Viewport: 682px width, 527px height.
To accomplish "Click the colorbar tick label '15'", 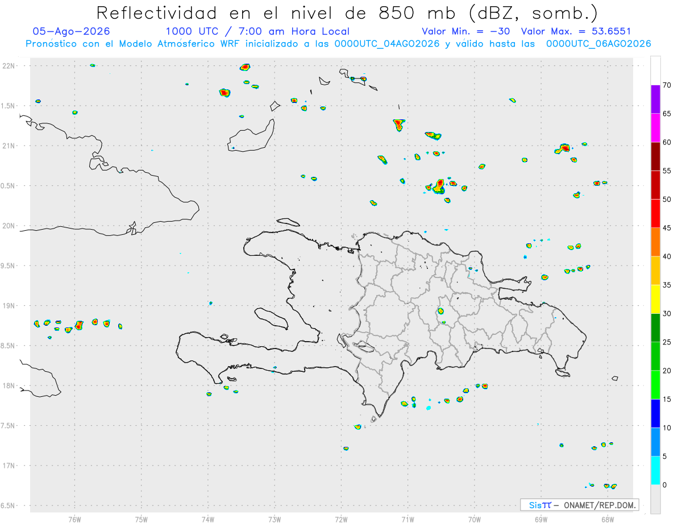I will (x=667, y=400).
